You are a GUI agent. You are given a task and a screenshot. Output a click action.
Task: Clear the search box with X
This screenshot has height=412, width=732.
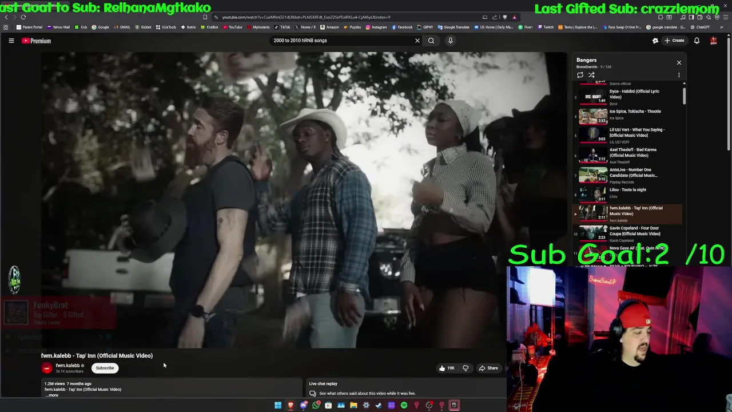point(417,41)
